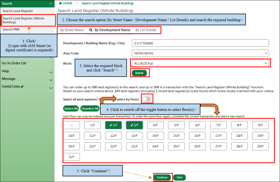Click the Useful Links external link icon
The image size is (280, 182).
tap(22, 87)
